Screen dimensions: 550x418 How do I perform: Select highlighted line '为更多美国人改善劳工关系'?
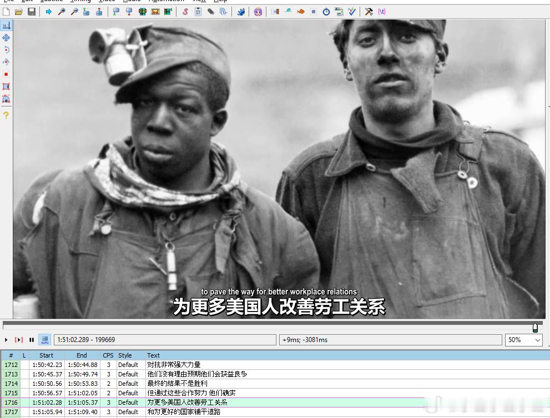275,402
